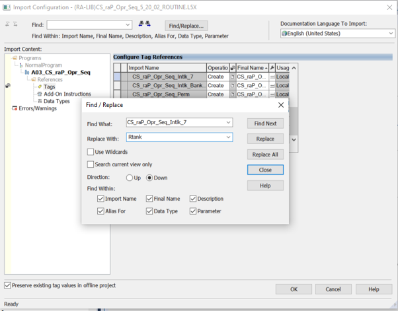The height and width of the screenshot is (311, 398).
Task: Click Help button at bottom of Import Configuration
Action: [374, 289]
